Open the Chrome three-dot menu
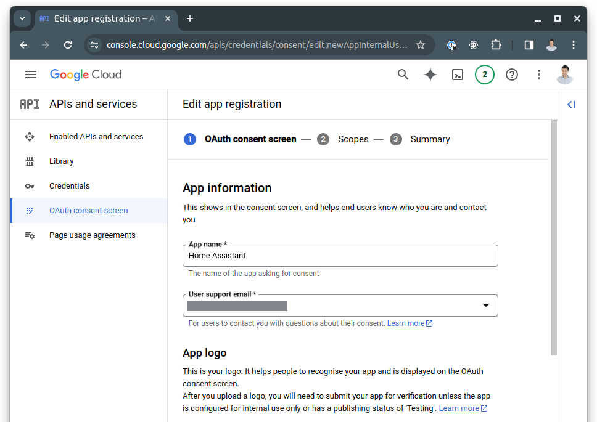This screenshot has height=422, width=597. [574, 45]
